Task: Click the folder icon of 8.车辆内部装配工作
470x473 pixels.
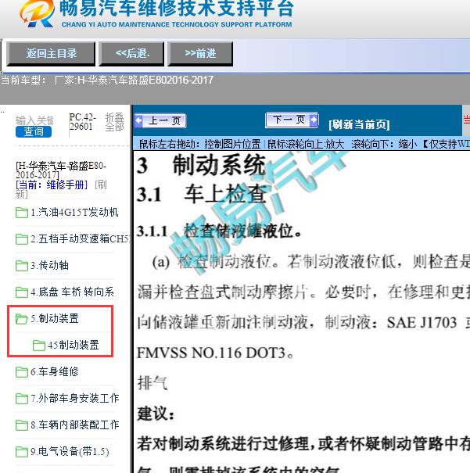Action: click(22, 425)
